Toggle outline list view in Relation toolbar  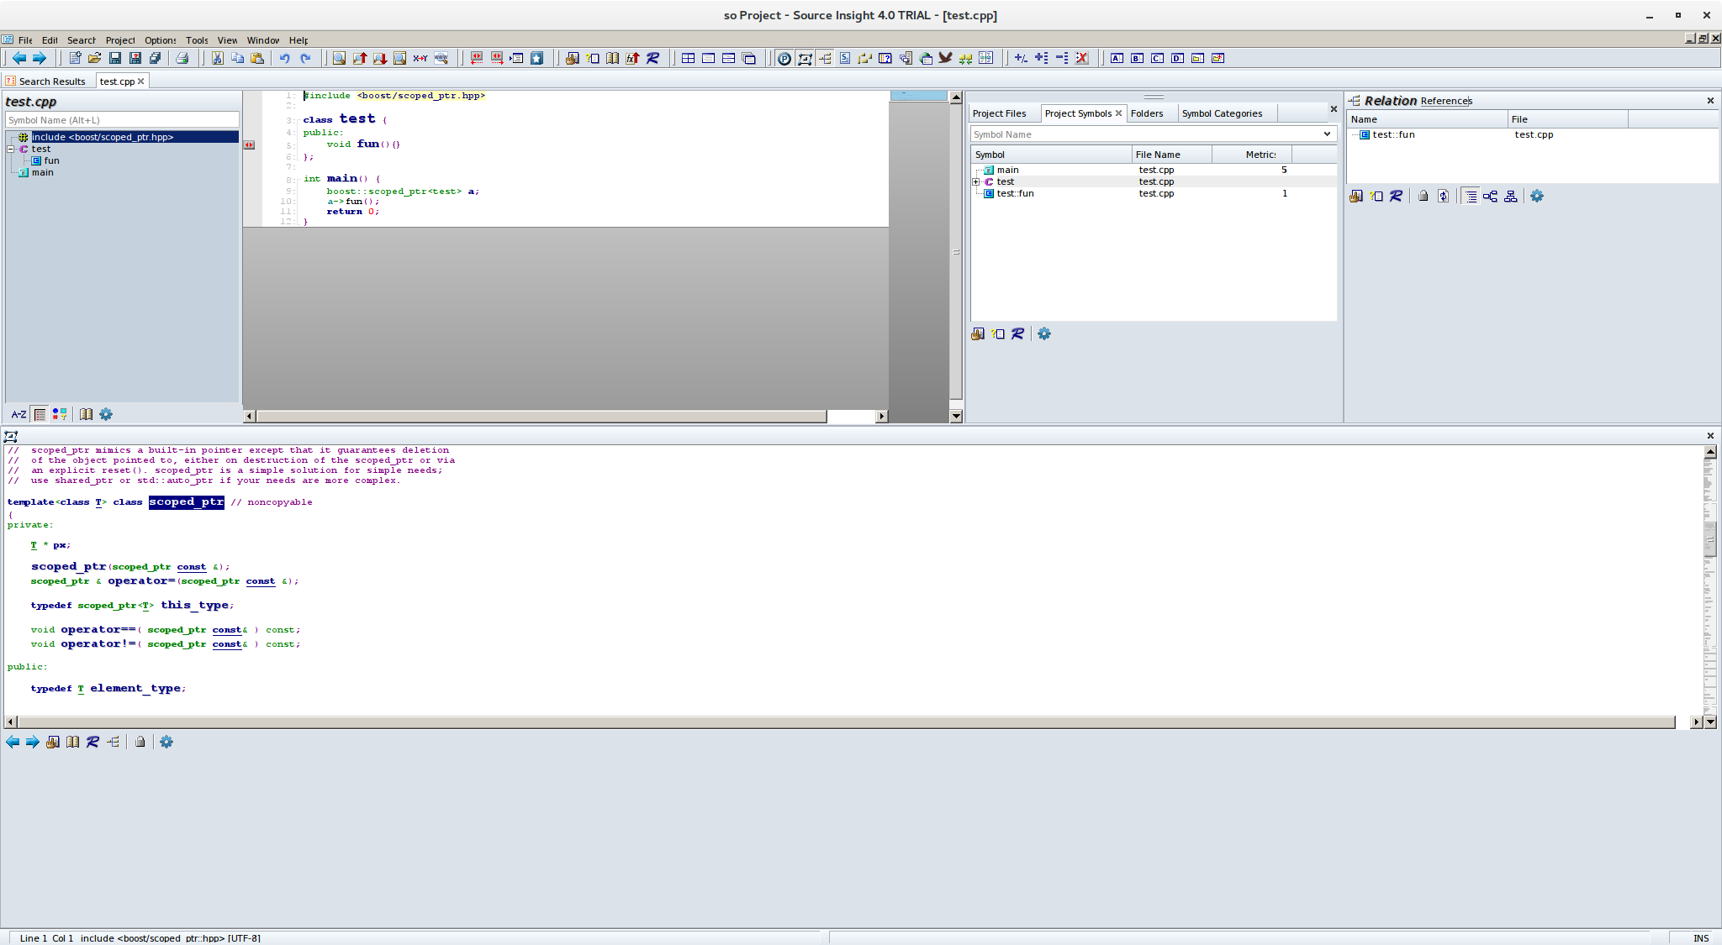point(1471,196)
